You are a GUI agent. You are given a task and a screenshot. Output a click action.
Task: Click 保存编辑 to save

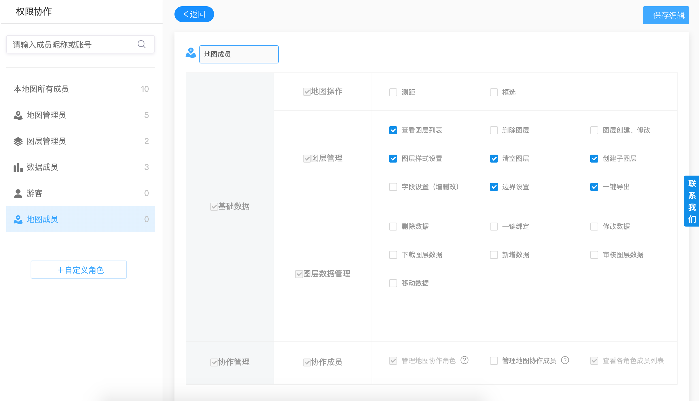(666, 15)
